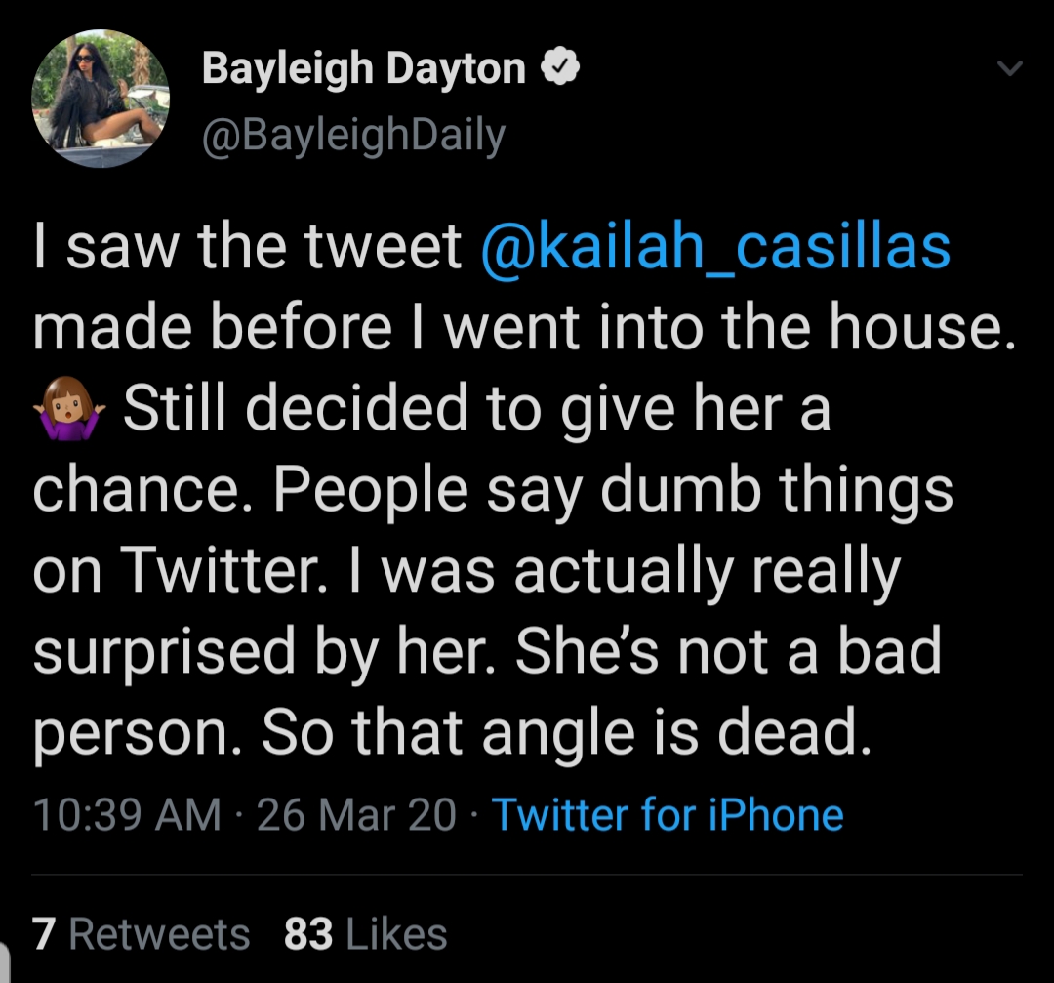
Task: Expand the tweet options chevron
Action: click(1010, 68)
